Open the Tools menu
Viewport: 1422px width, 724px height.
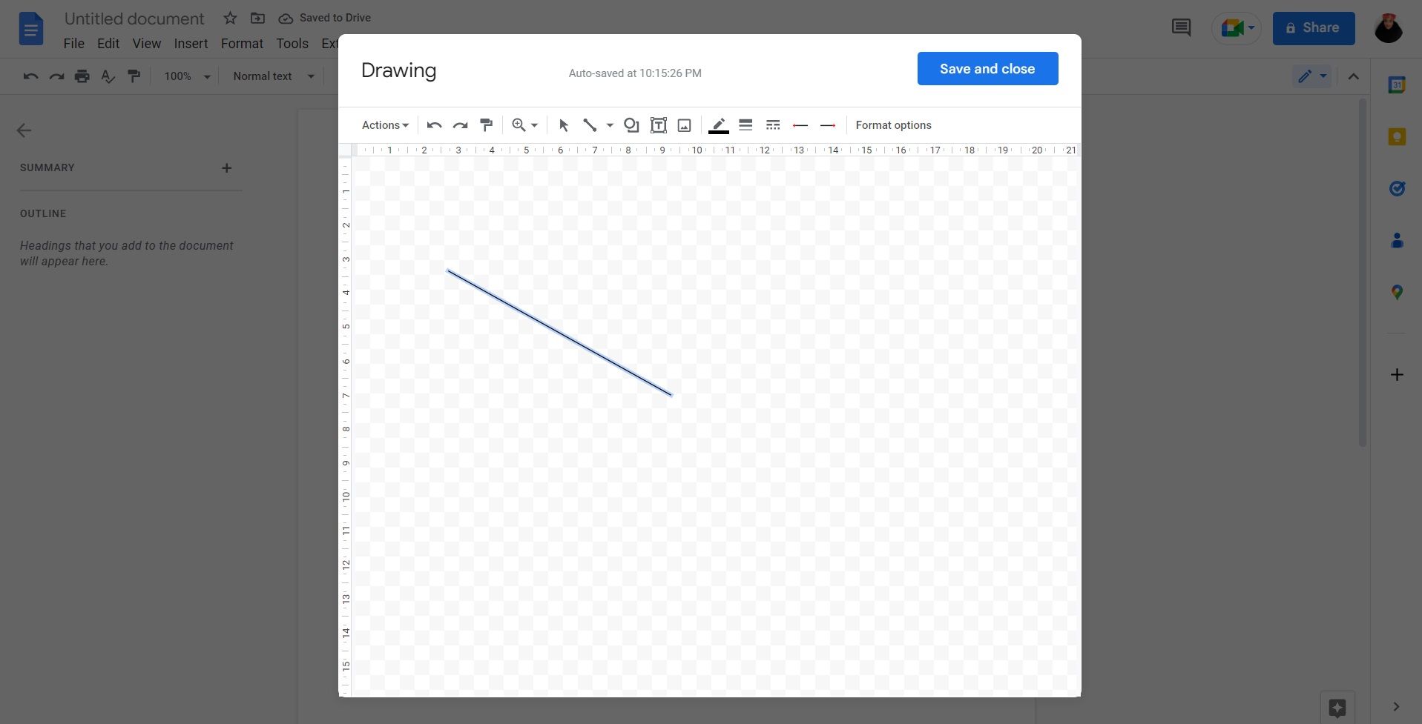(x=292, y=43)
